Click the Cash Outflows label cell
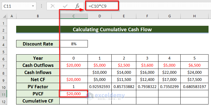Viewport: 211px width, 105px height. click(x=38, y=65)
